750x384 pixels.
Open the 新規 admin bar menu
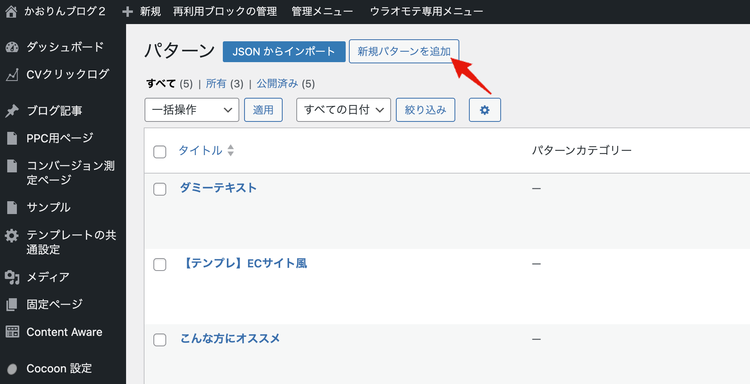150,12
